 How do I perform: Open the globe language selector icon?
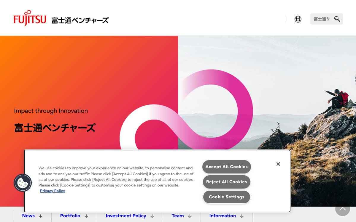point(298,19)
